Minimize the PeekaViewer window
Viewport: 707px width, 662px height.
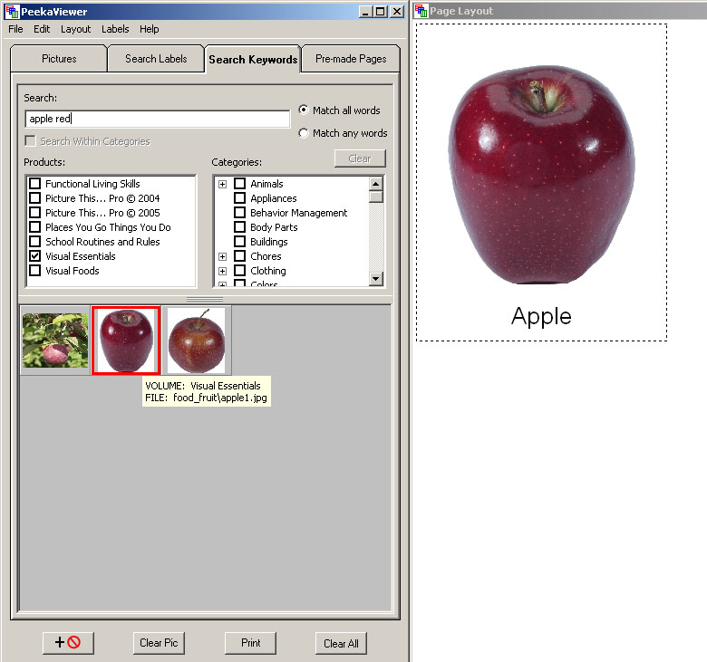click(x=365, y=12)
